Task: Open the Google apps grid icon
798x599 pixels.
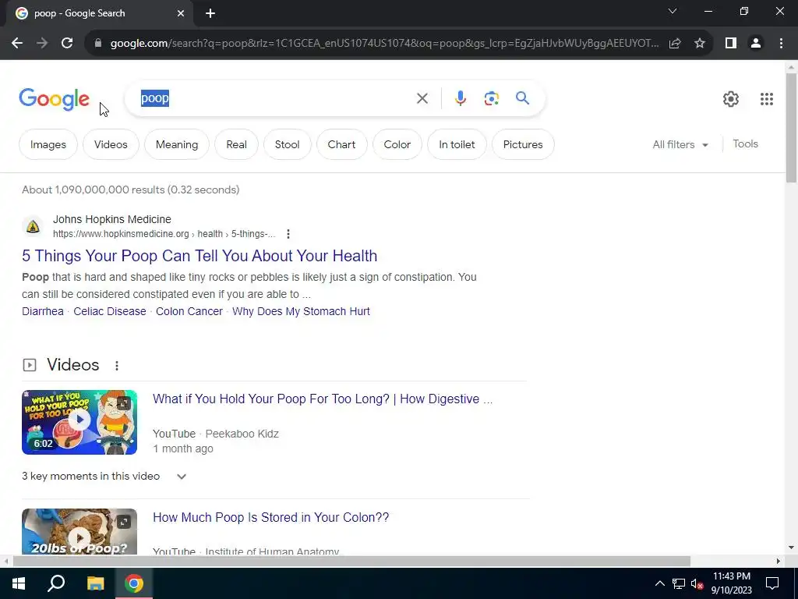Action: pyautogui.click(x=767, y=99)
